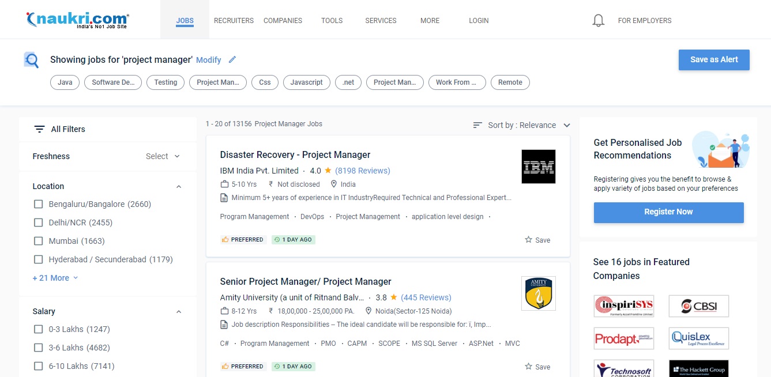Image resolution: width=771 pixels, height=377 pixels.
Task: Open the TOOLS menu
Action: coord(332,20)
